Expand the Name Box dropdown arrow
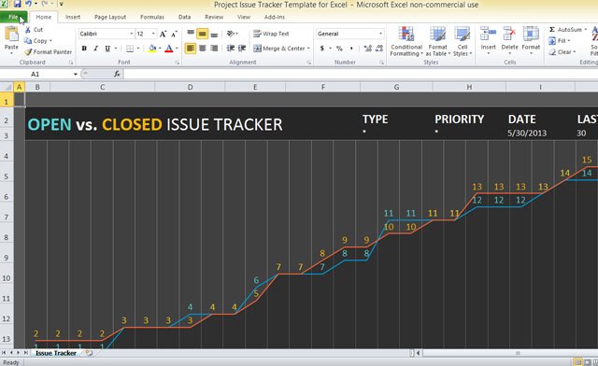Screen dimensions: 598x366 (x=76, y=74)
